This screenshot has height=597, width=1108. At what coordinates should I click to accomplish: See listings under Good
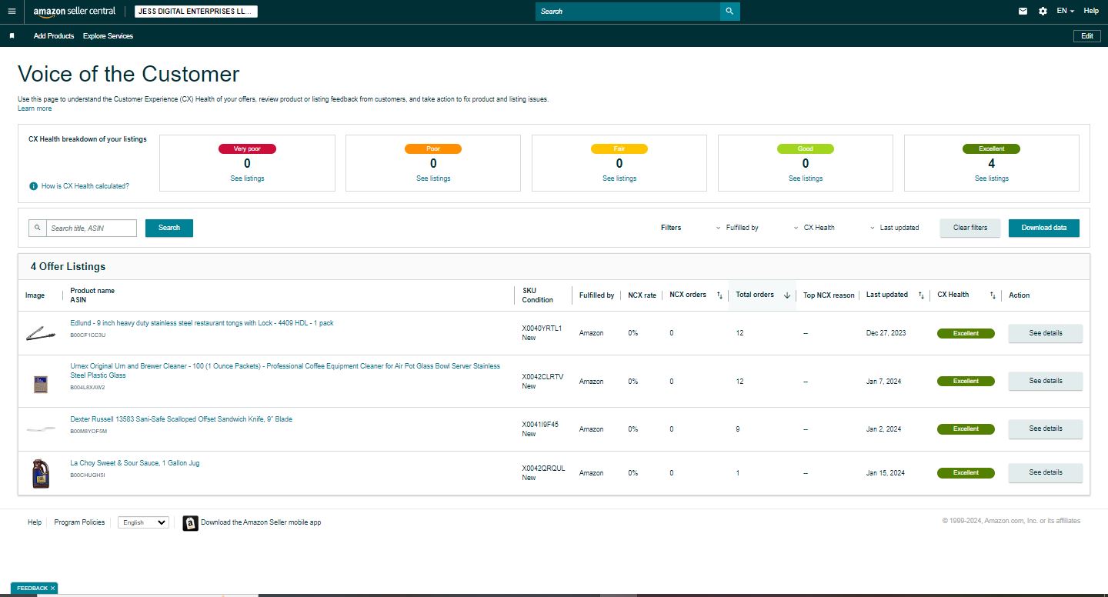806,178
